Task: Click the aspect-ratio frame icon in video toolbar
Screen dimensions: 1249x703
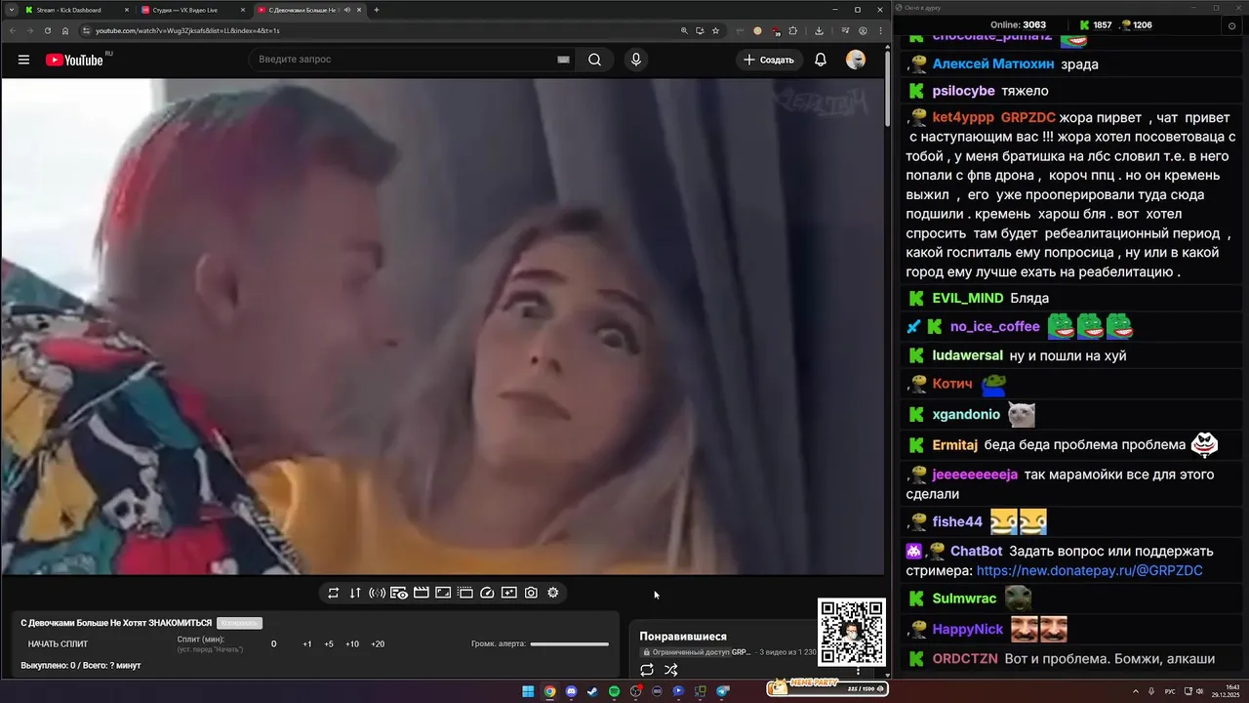Action: tap(443, 593)
